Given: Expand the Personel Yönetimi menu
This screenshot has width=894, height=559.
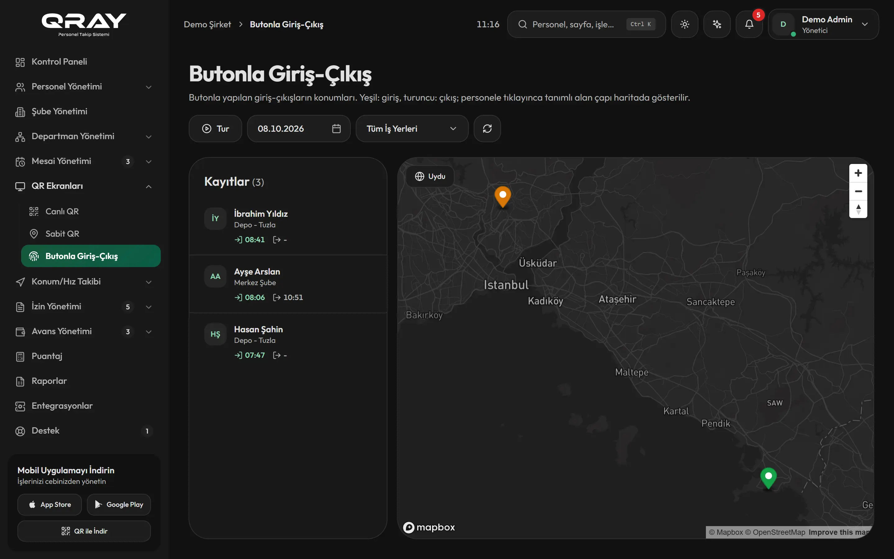Looking at the screenshot, I should [x=84, y=87].
